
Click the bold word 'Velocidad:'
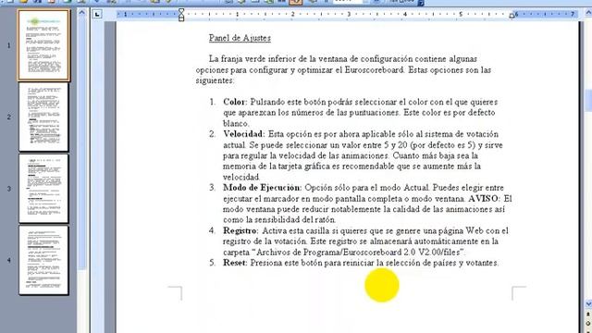click(x=244, y=134)
